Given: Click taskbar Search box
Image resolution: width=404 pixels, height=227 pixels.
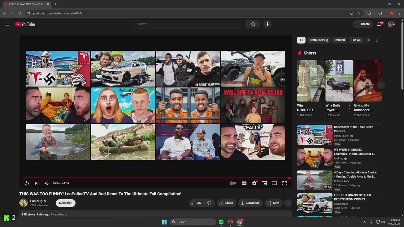Looking at the screenshot, I should click(x=193, y=222).
